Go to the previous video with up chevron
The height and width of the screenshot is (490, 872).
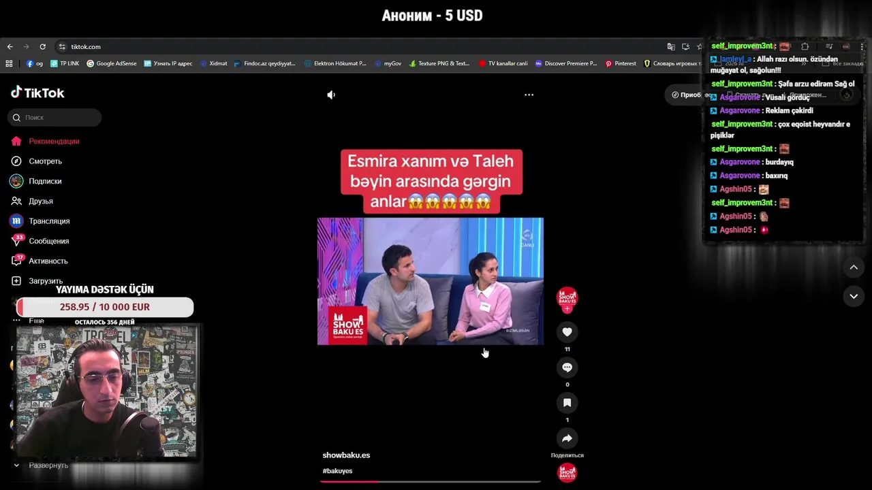854,267
